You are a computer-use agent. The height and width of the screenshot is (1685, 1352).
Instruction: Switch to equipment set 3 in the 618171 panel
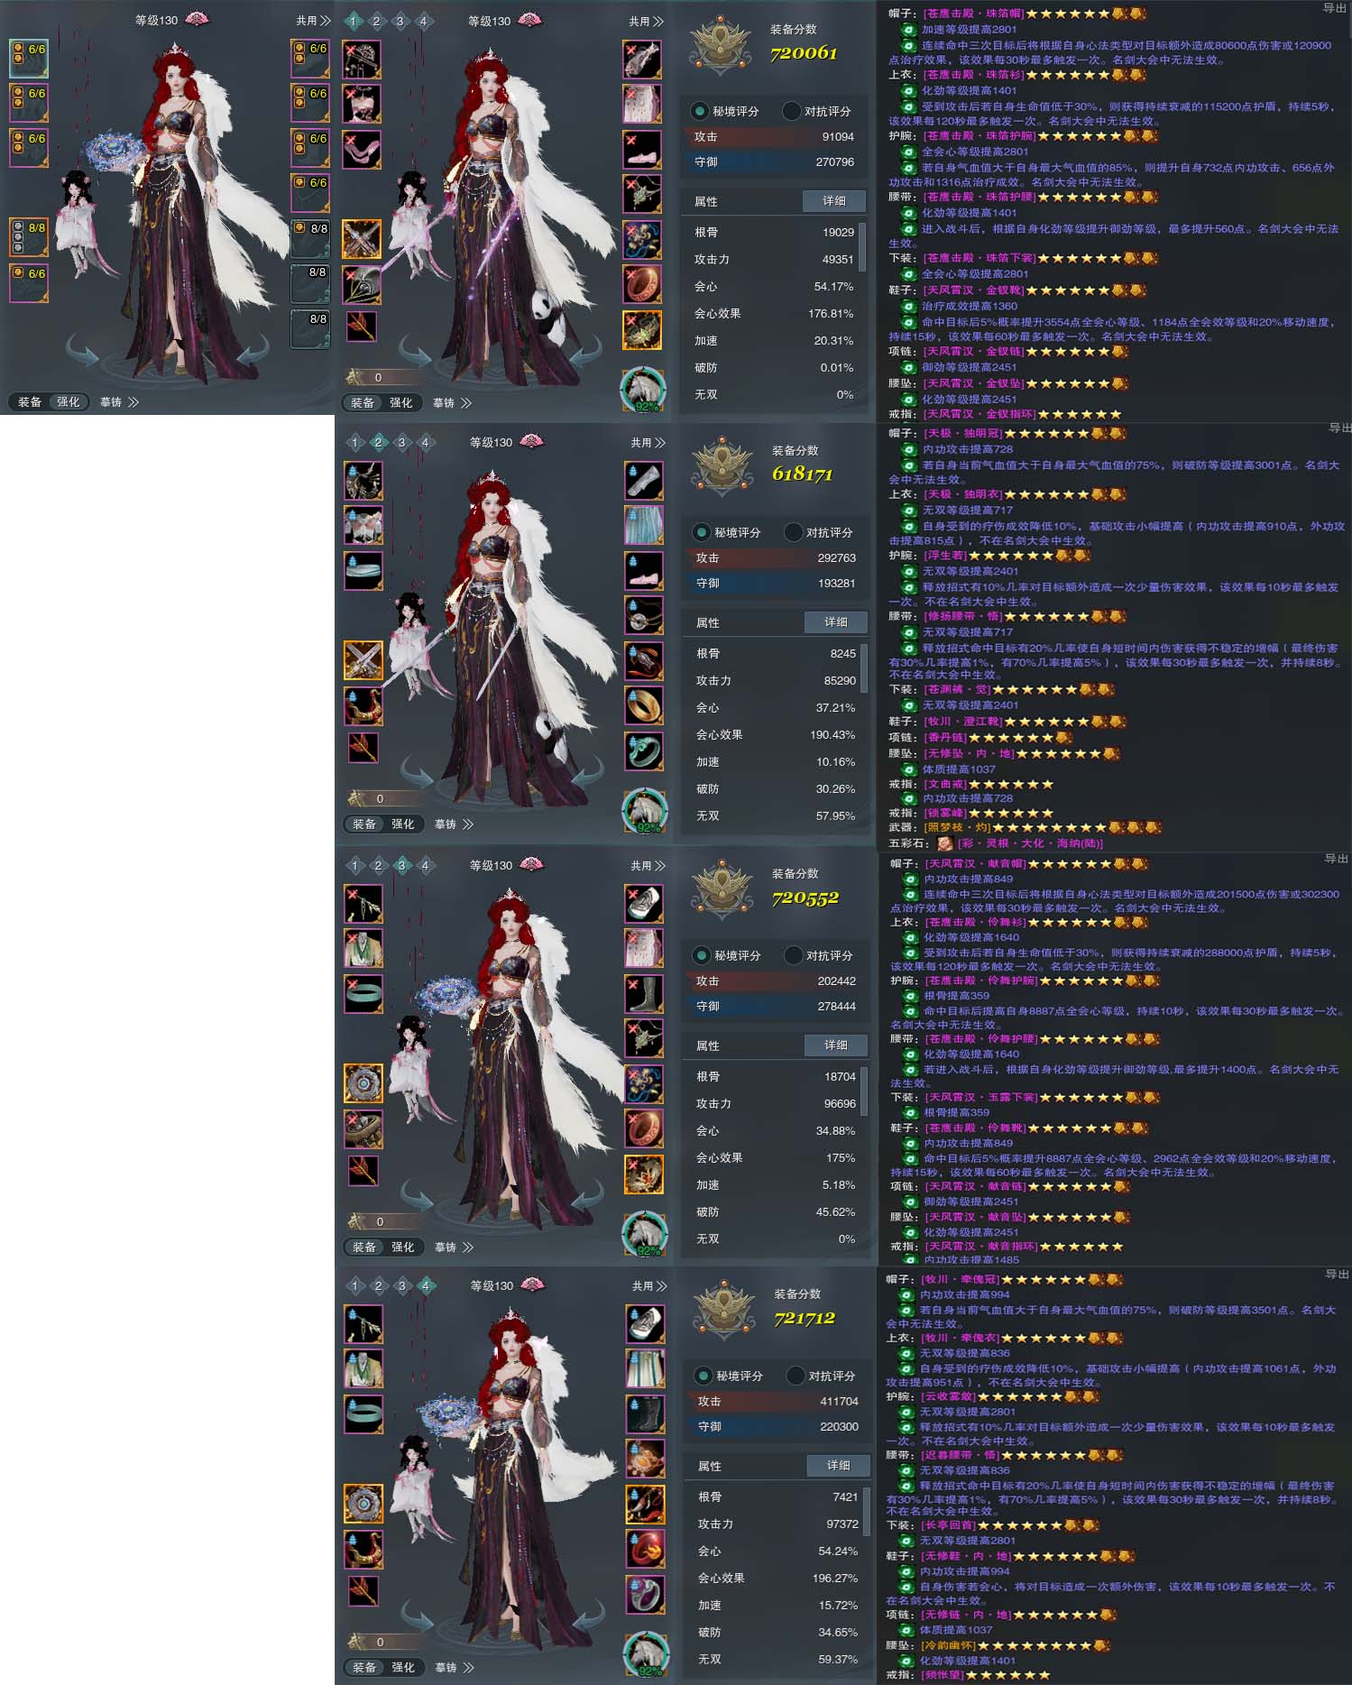401,442
